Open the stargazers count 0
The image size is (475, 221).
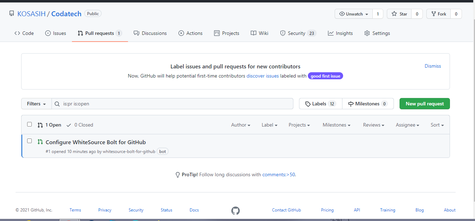(417, 14)
